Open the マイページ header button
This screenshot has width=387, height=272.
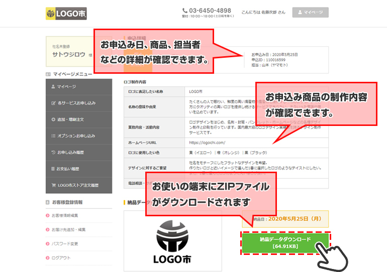click(x=310, y=13)
